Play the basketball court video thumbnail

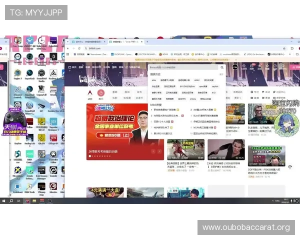point(186,149)
